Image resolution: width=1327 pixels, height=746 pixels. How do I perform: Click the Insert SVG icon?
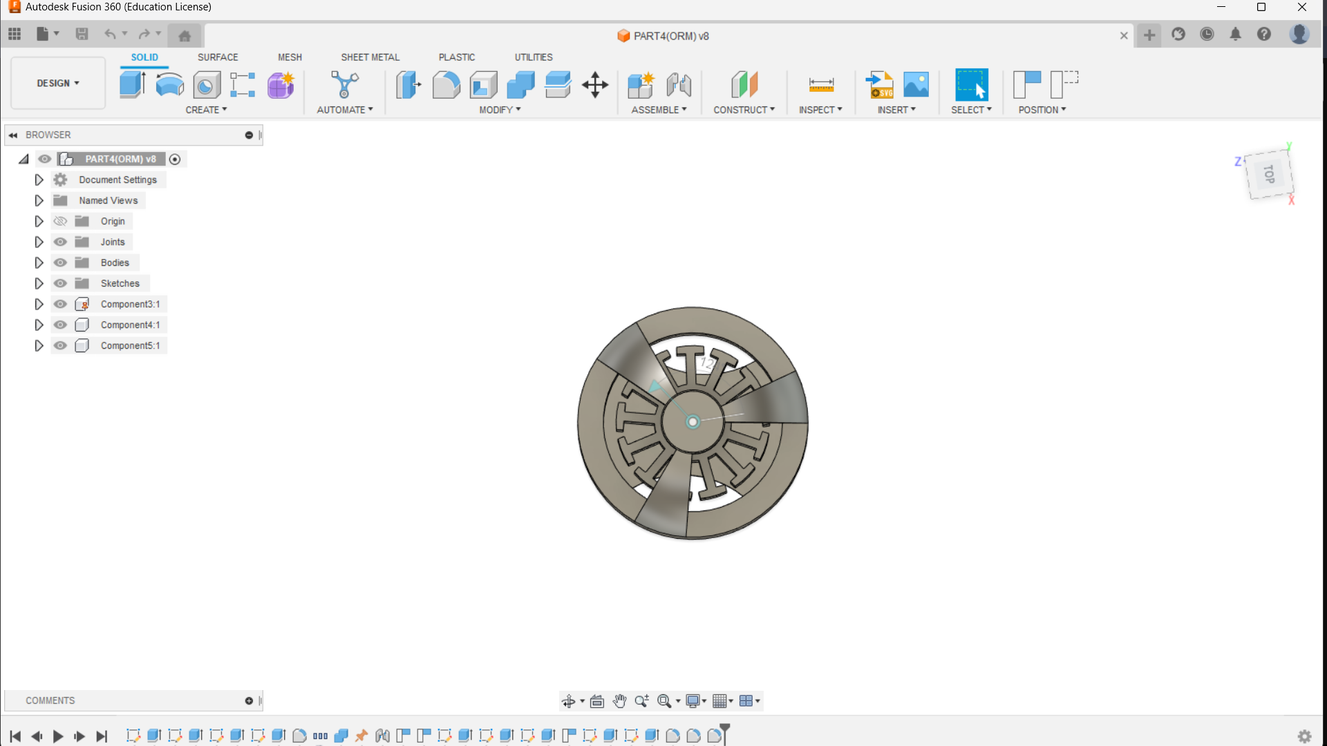click(x=880, y=84)
